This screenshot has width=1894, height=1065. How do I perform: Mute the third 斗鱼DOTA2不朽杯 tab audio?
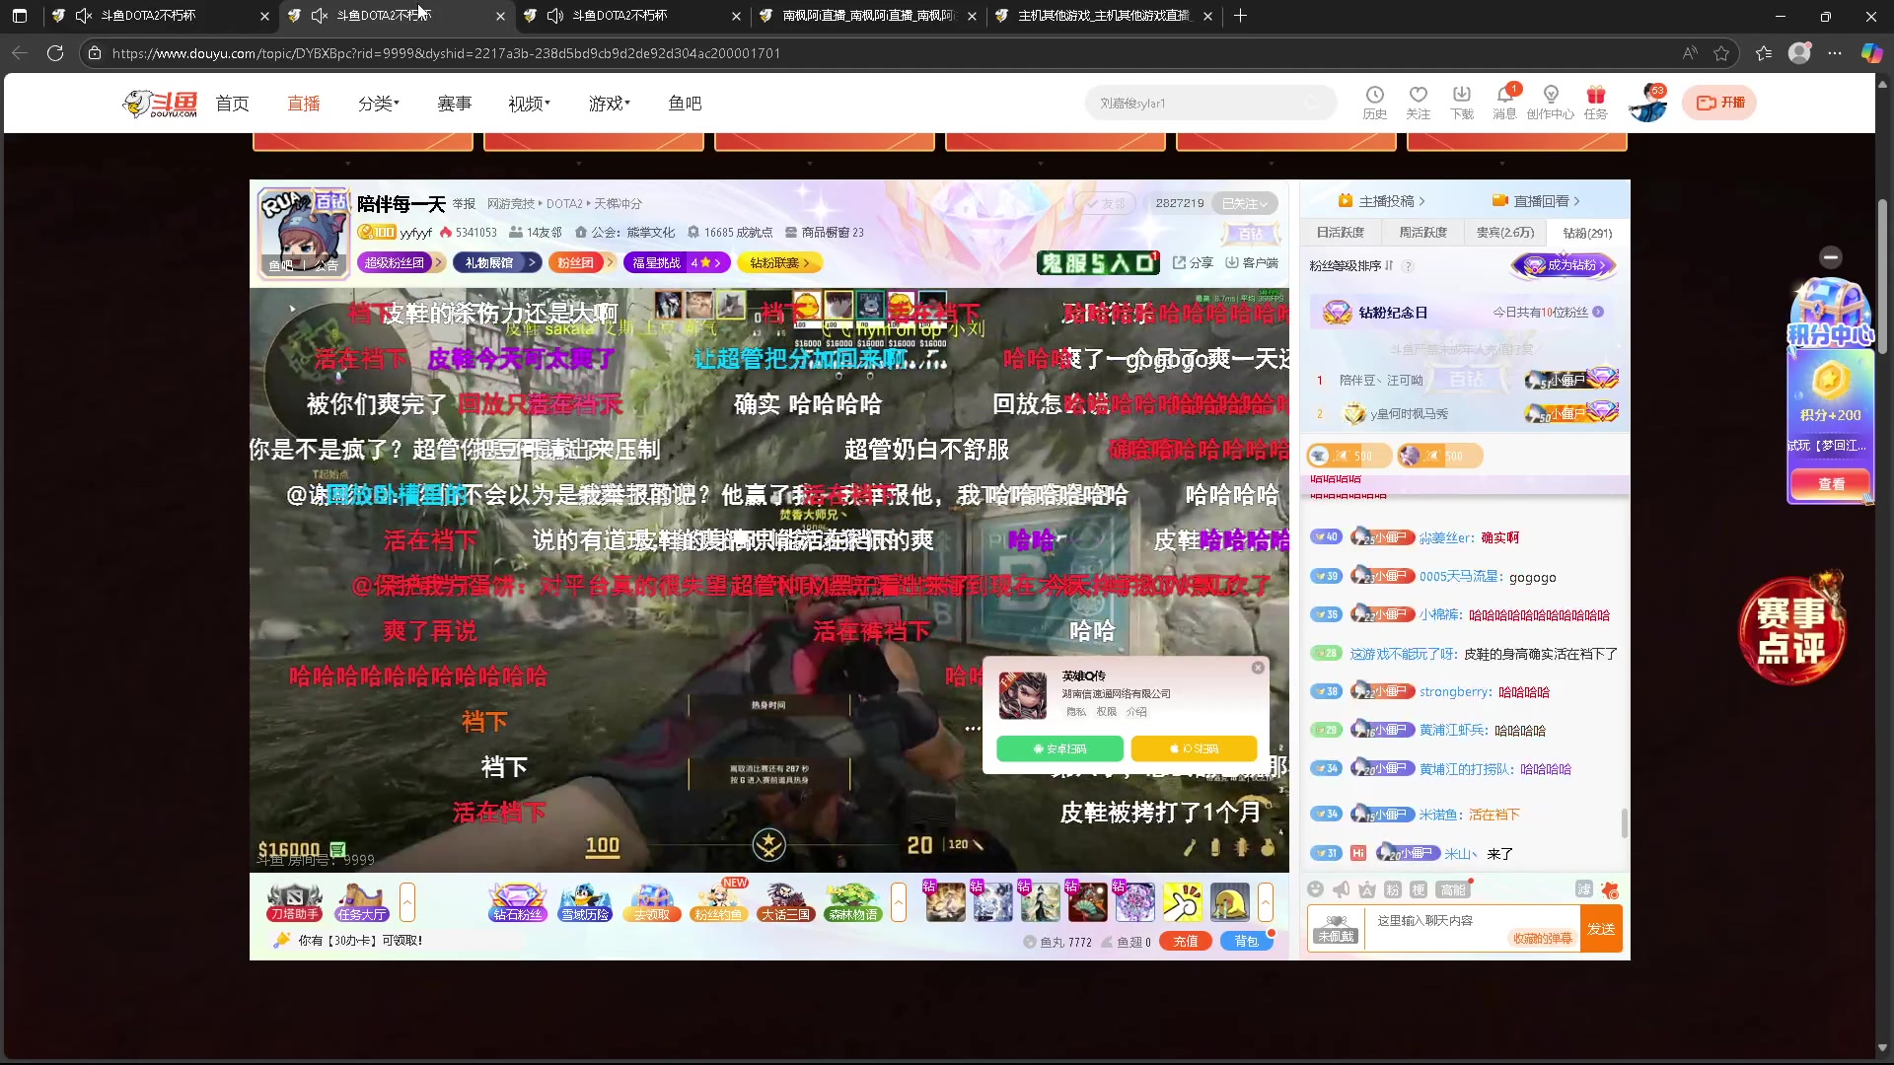(554, 16)
